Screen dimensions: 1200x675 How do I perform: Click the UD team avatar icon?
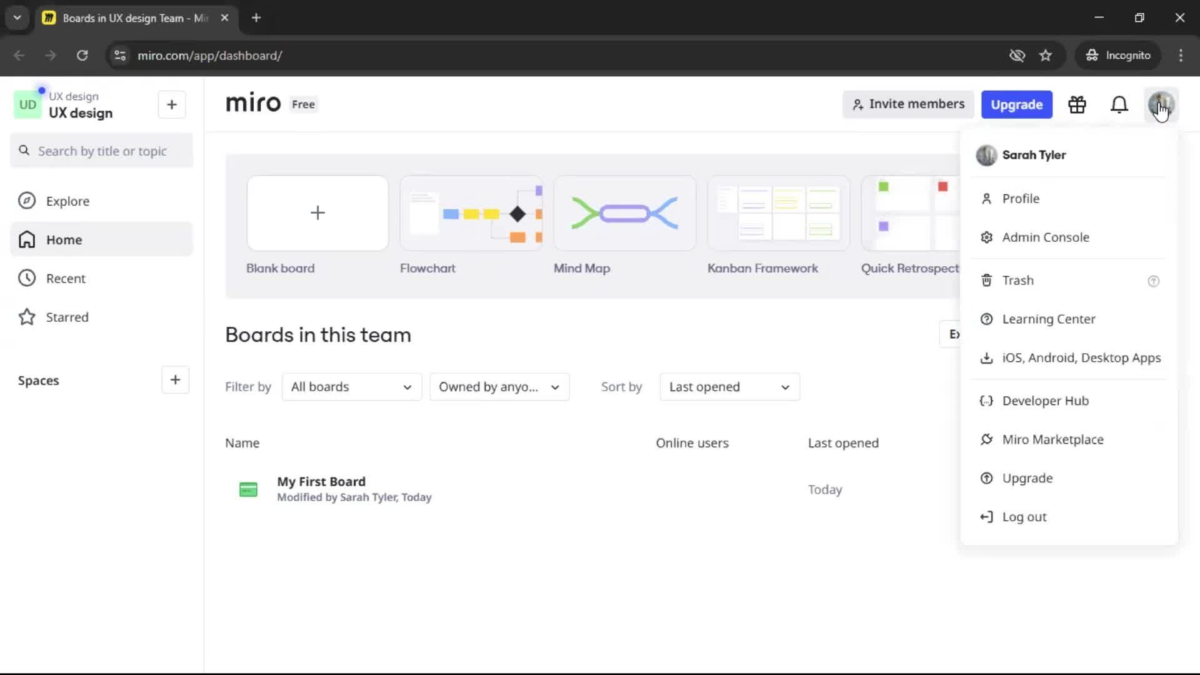[x=27, y=104]
